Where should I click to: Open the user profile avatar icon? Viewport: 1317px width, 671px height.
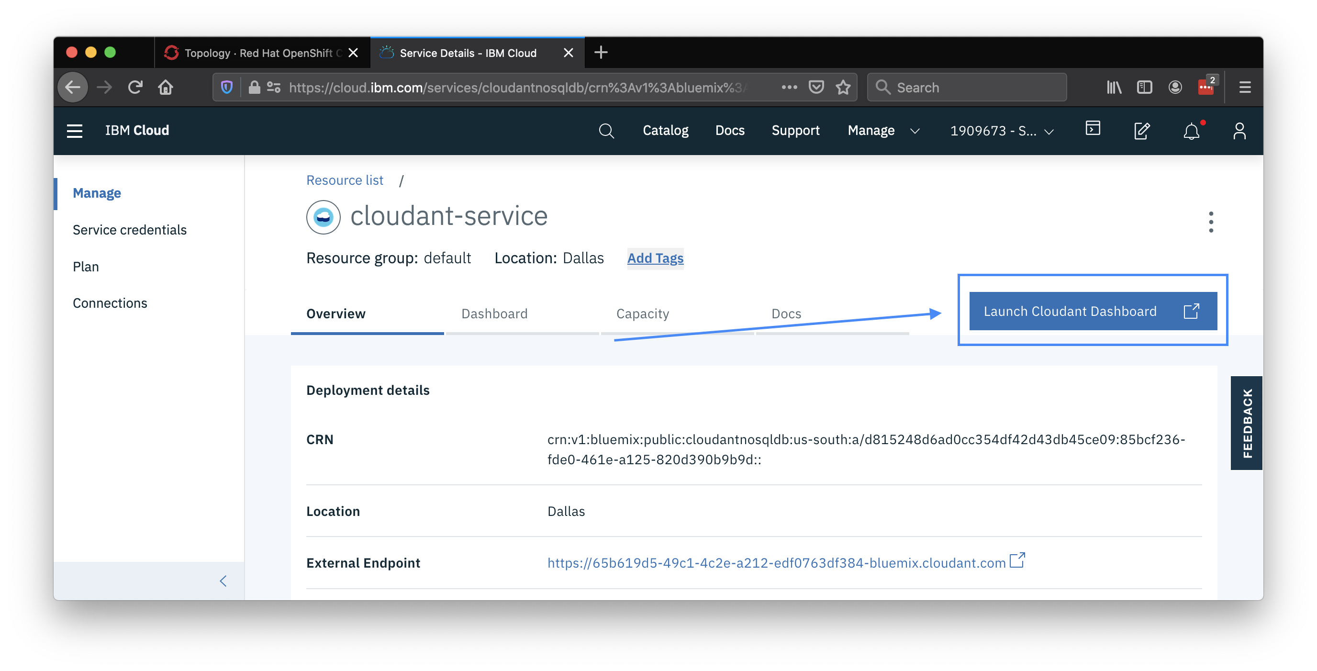[1239, 131]
